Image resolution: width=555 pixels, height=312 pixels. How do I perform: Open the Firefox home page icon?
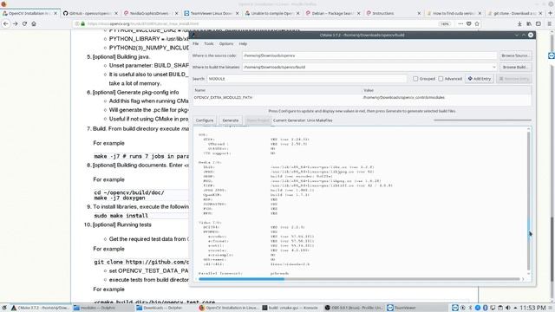[x=34, y=23]
